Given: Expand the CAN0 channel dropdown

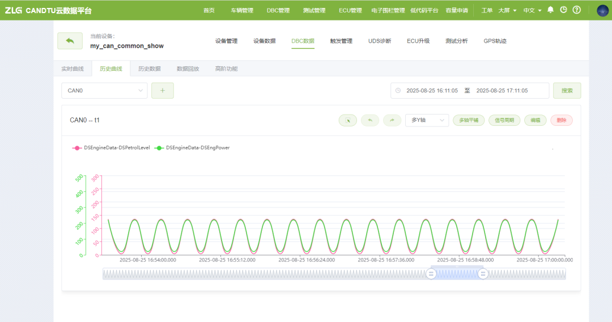Looking at the screenshot, I should 104,91.
